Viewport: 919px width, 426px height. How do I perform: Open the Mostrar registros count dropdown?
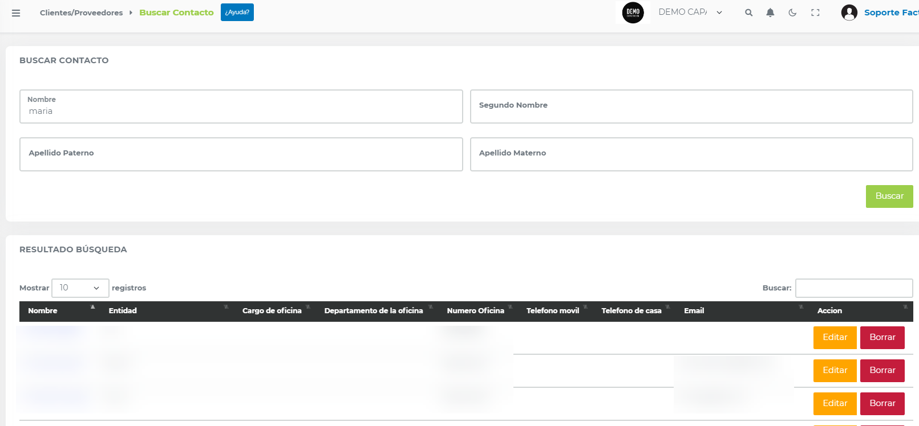[x=80, y=288]
